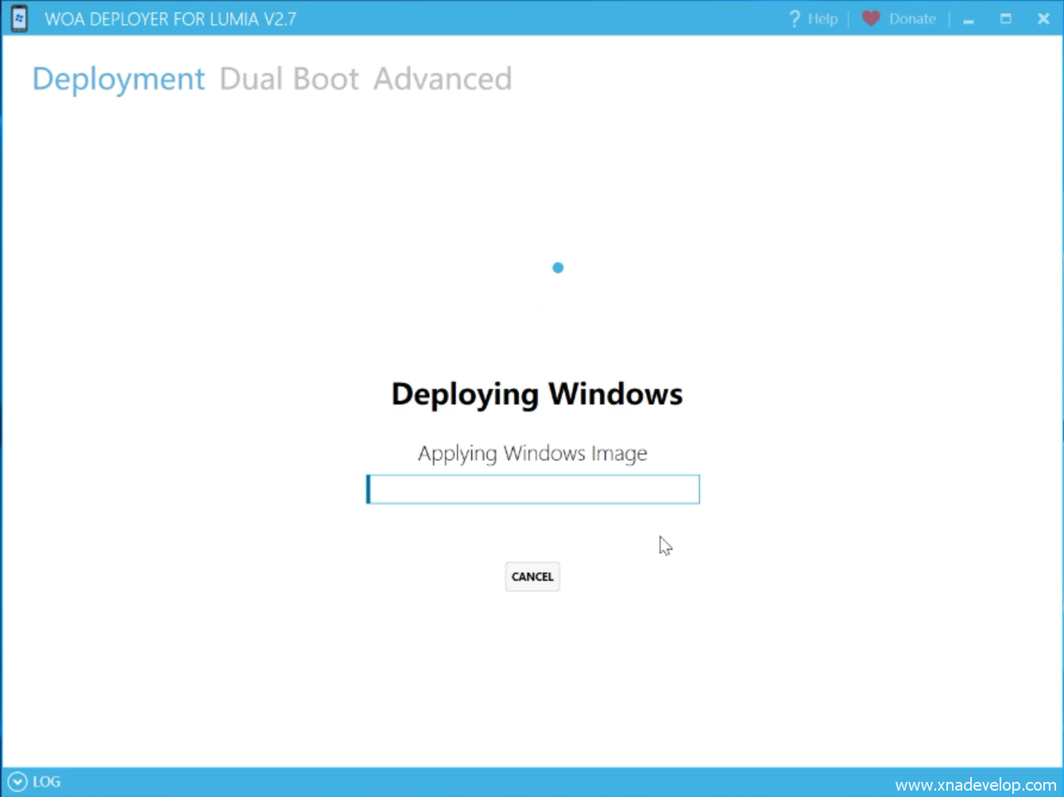
Task: Click the question mark Help icon
Action: coord(794,19)
